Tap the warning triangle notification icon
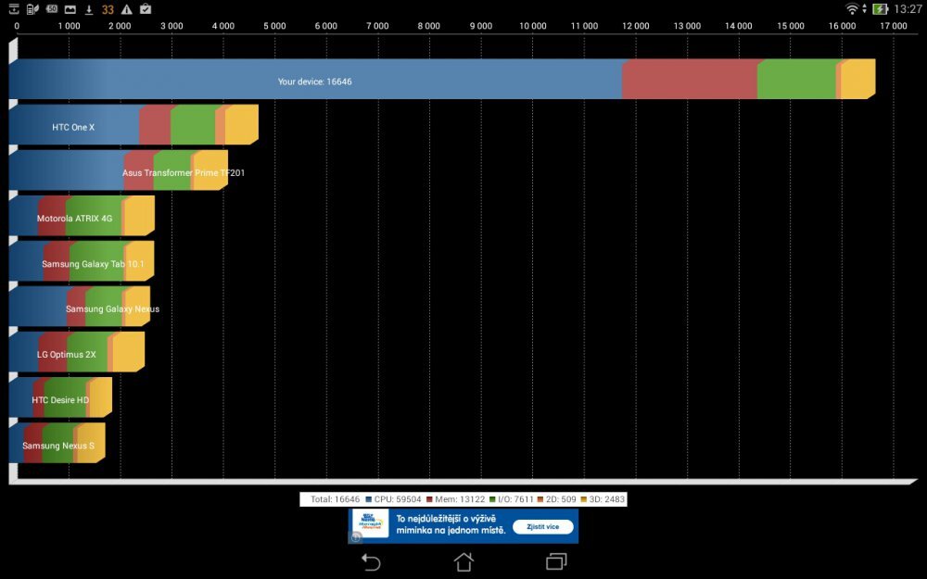Viewport: 927px width, 579px height. pos(126,9)
